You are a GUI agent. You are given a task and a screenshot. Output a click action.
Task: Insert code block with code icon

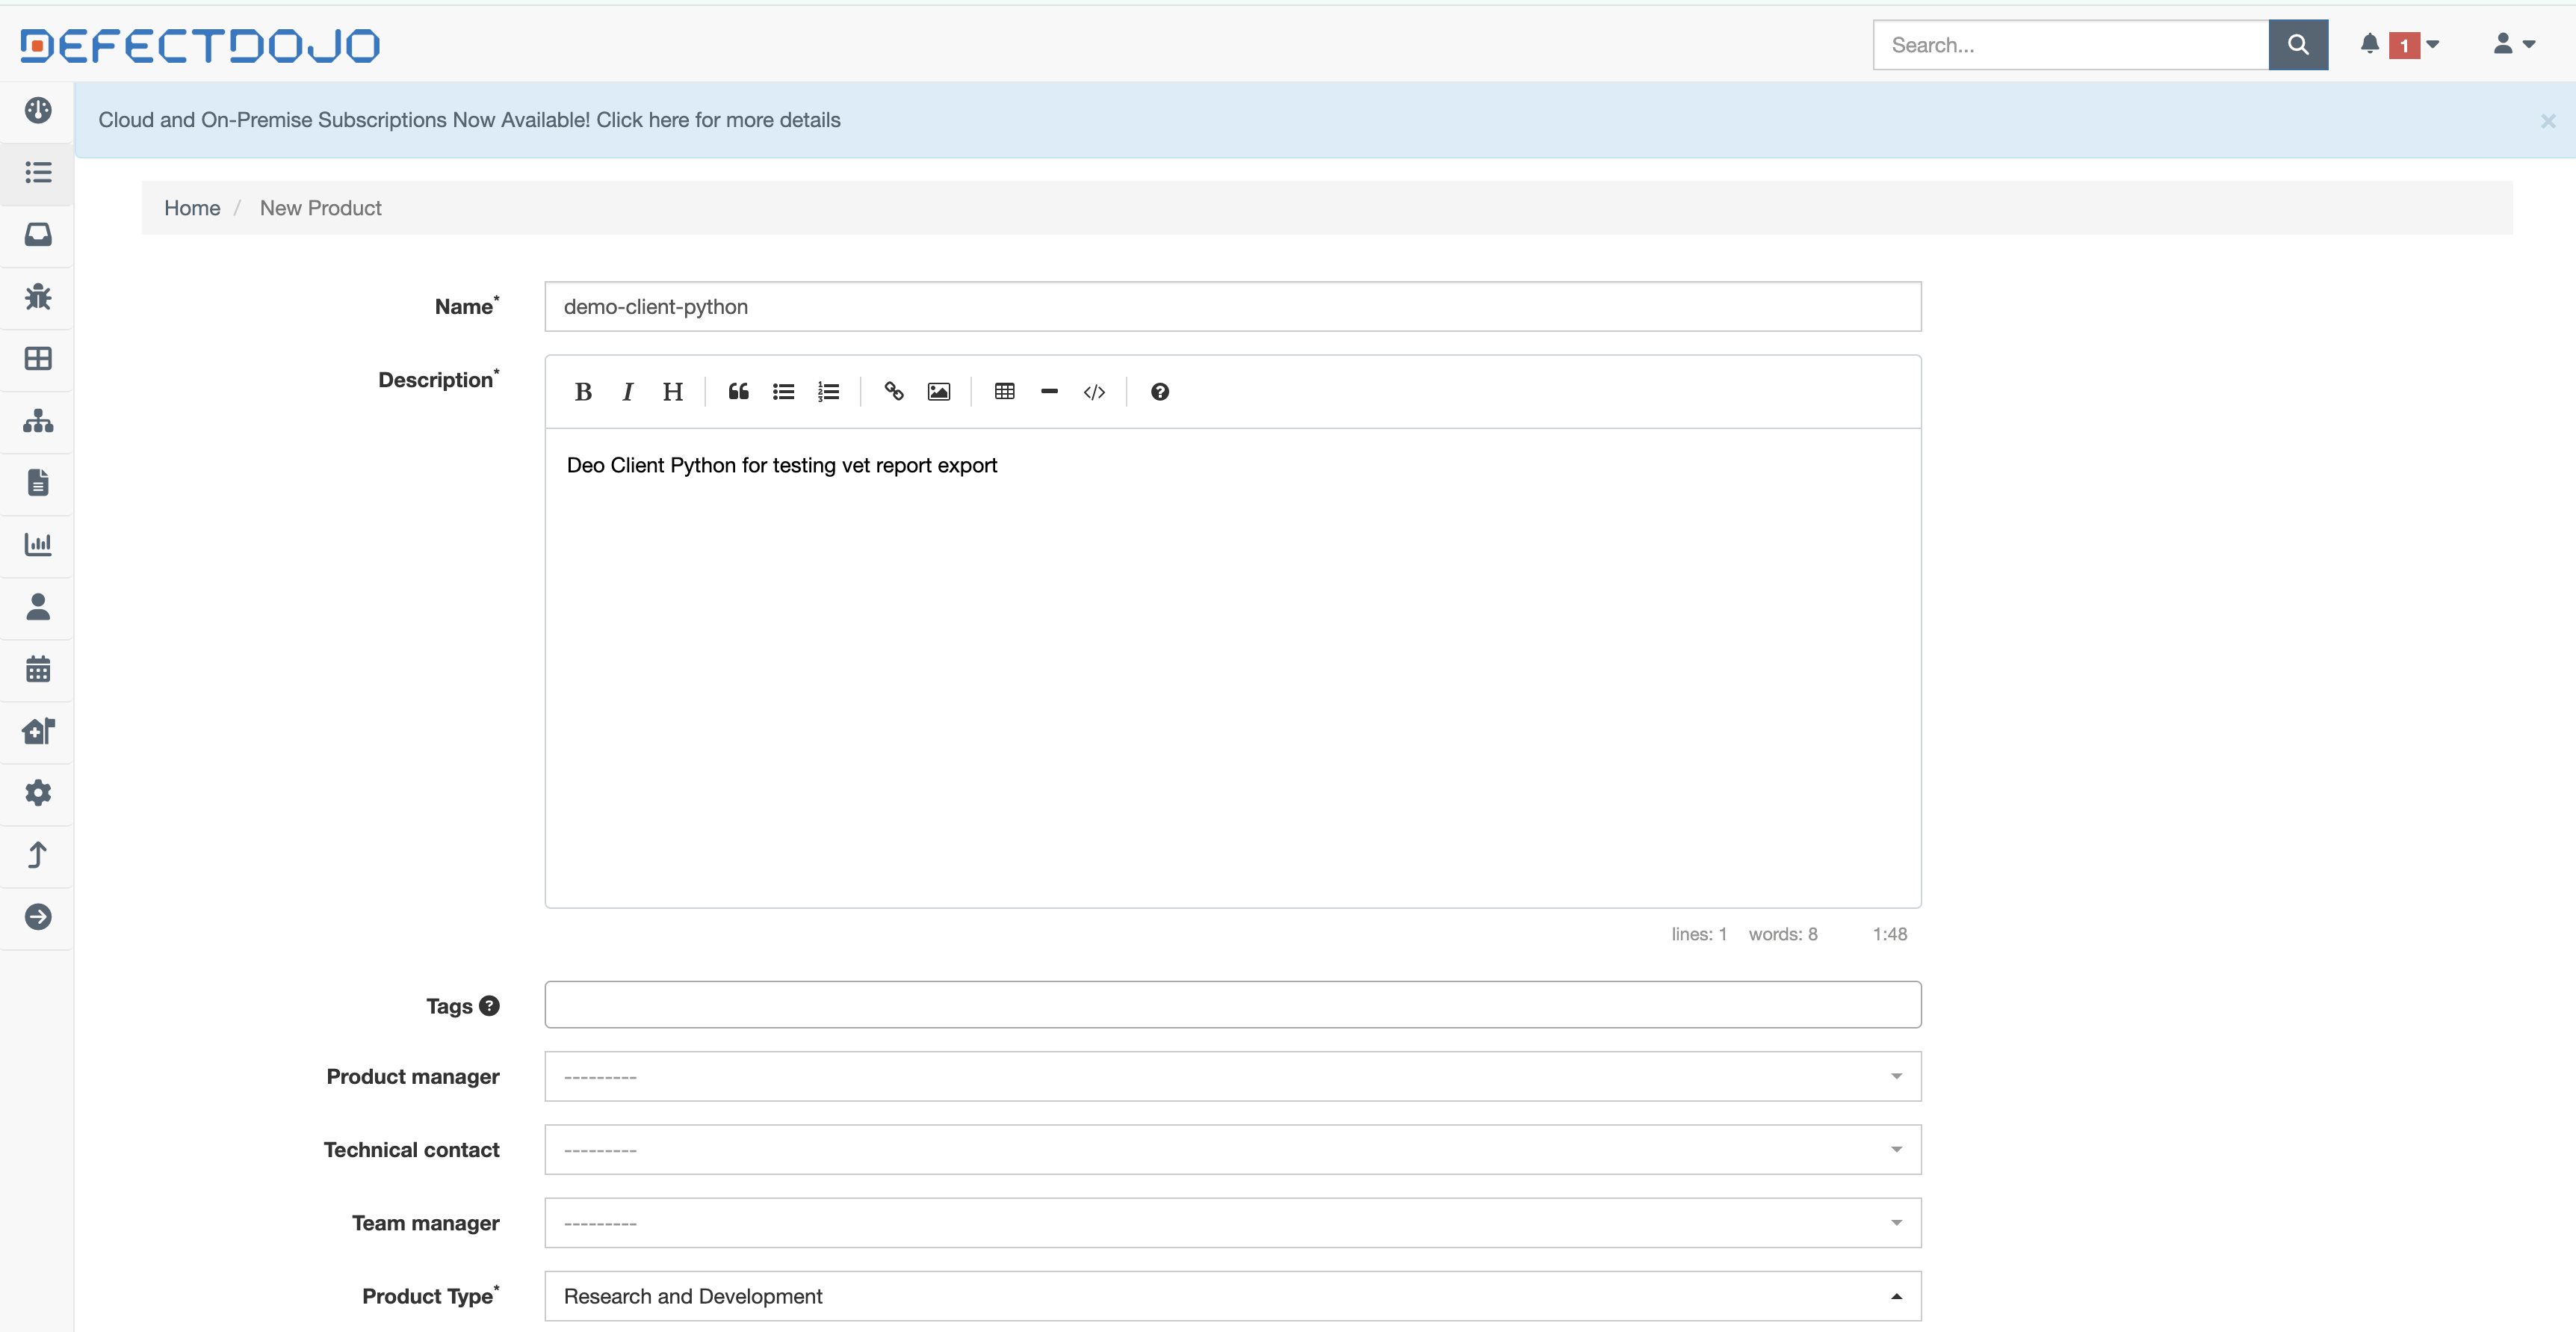[1094, 392]
